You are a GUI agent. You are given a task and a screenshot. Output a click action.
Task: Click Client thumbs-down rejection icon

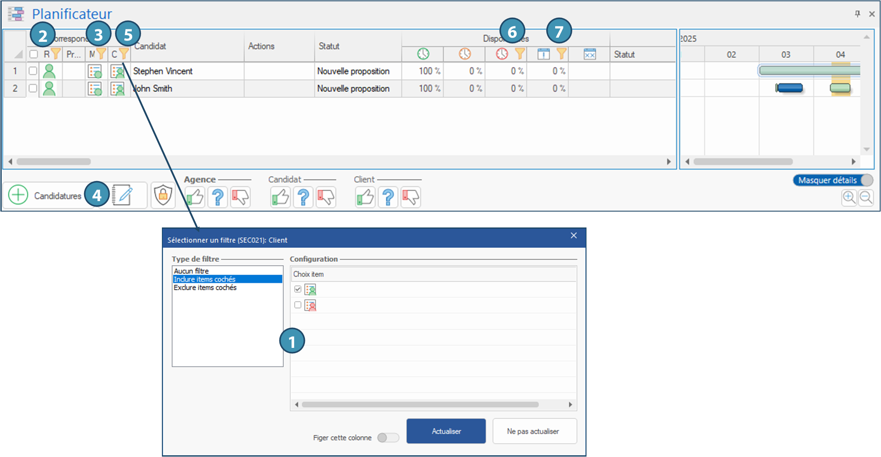coord(410,197)
